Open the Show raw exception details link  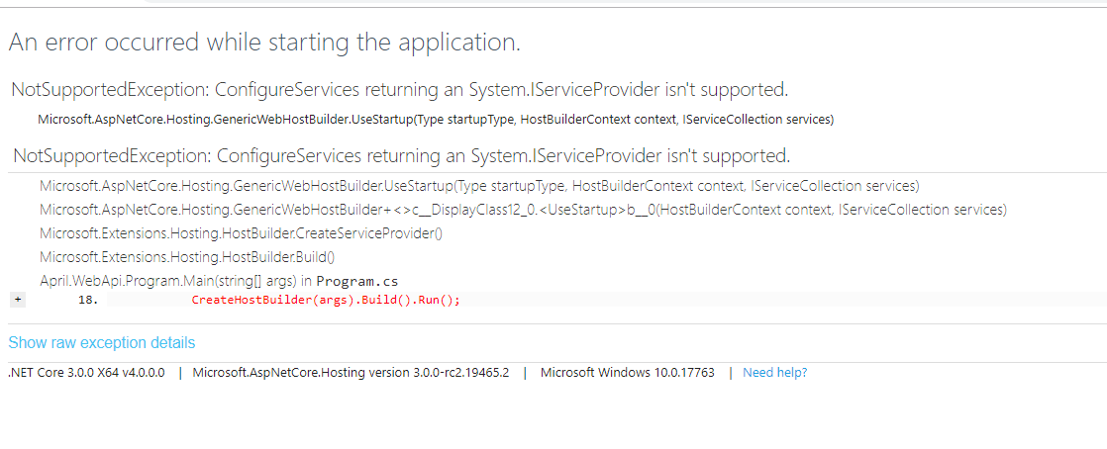102,343
